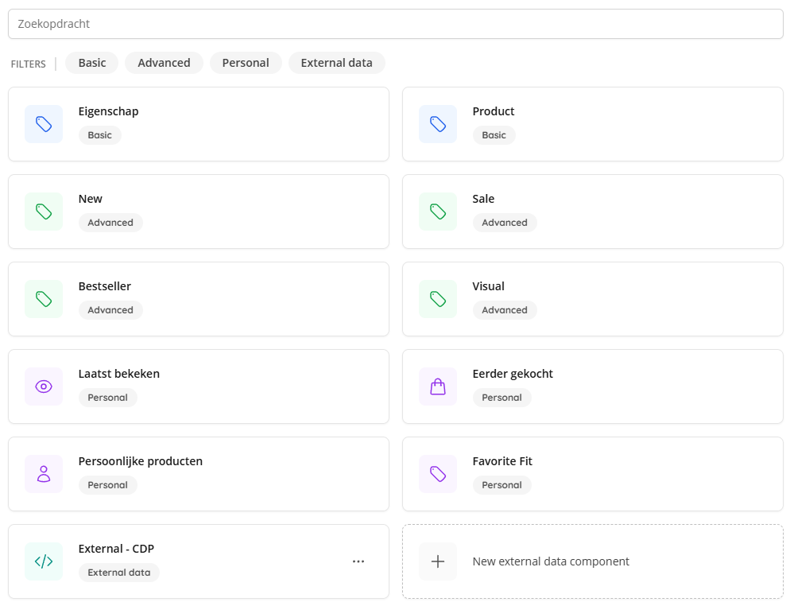Click the shopping bag icon for Eerder gekocht
Screen dimensions: 790x602
point(438,386)
